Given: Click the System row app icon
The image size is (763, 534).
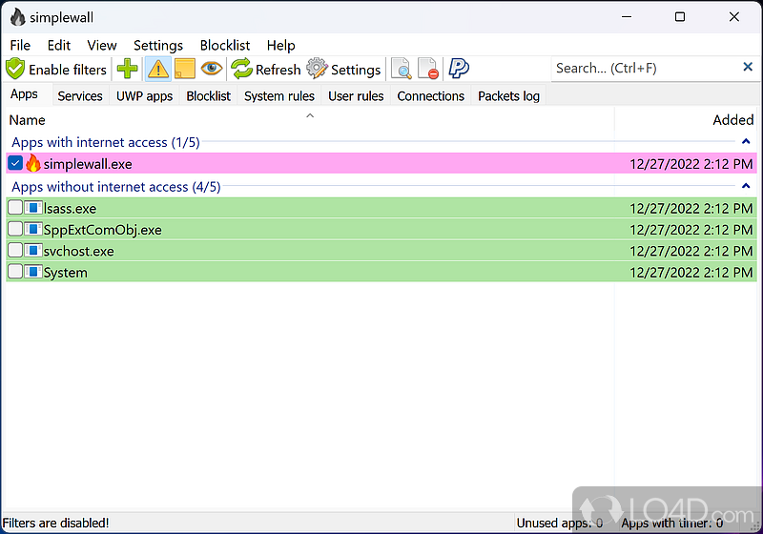Looking at the screenshot, I should pyautogui.click(x=33, y=272).
